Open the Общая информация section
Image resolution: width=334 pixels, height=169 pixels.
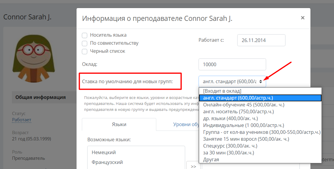(x=40, y=97)
